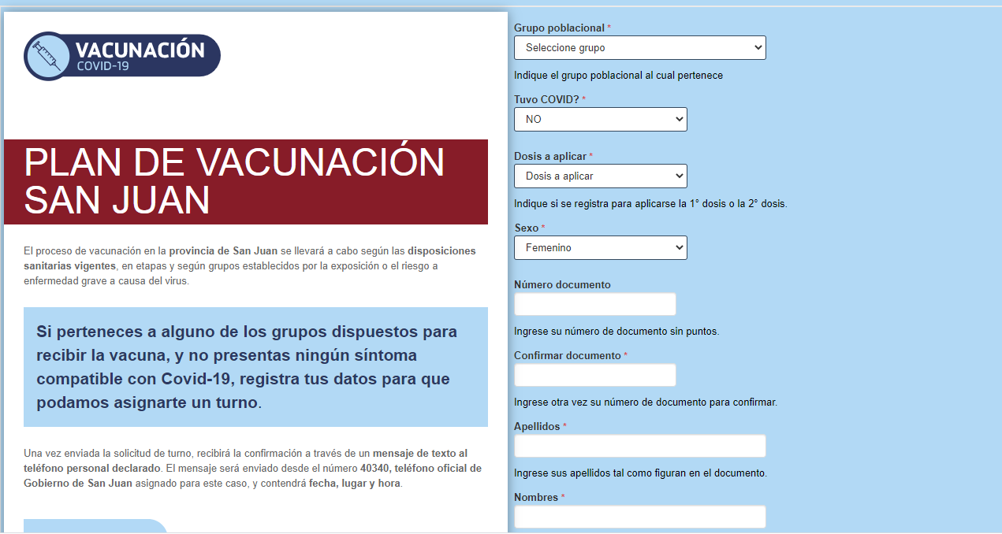Click the 'sin puntos' document hint text
This screenshot has height=534, width=1002.
pyautogui.click(x=616, y=332)
